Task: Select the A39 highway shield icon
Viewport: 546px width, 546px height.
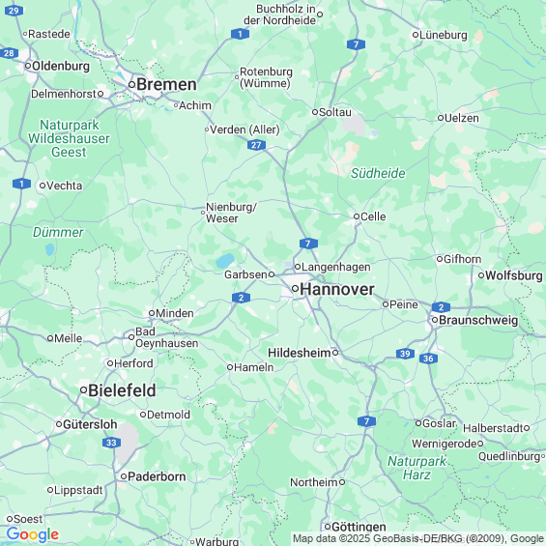Action: point(405,354)
